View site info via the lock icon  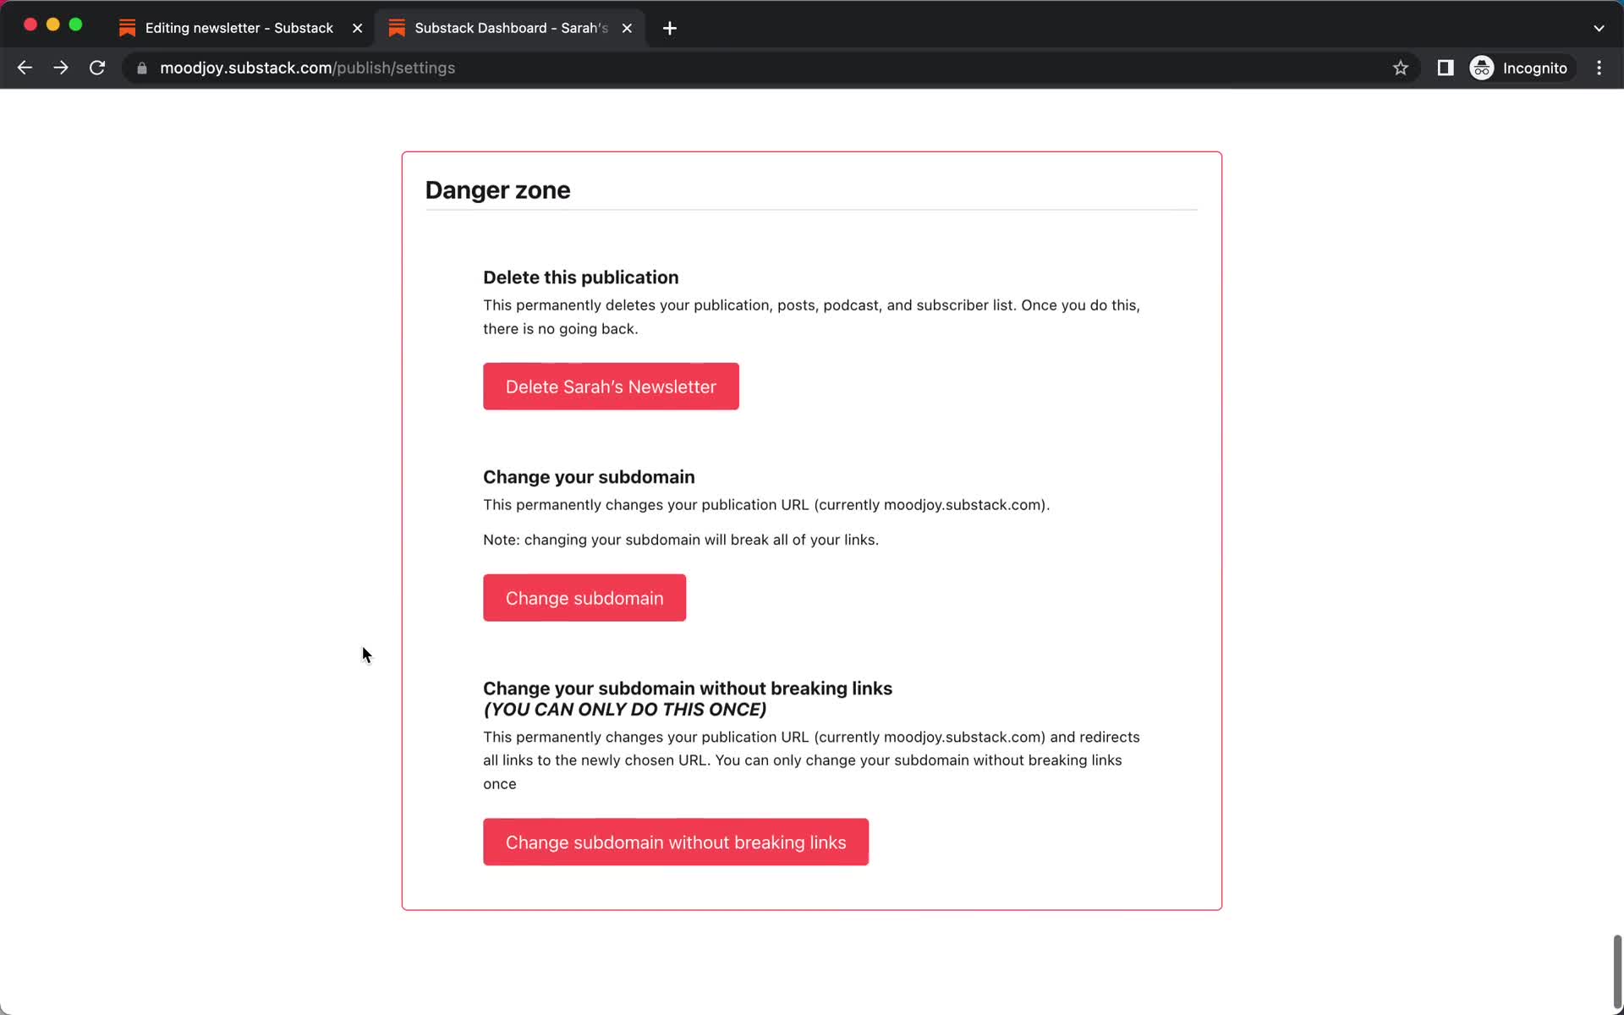tap(142, 68)
